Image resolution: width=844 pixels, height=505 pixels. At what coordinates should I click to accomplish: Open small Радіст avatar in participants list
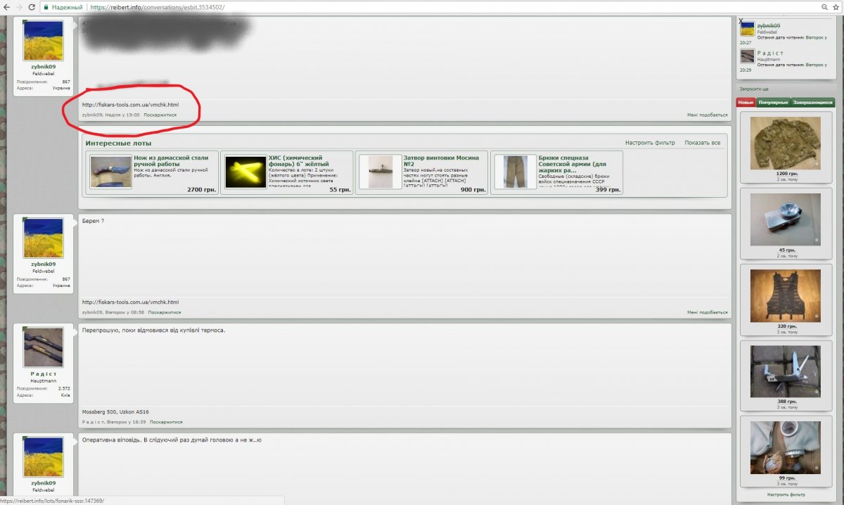747,56
